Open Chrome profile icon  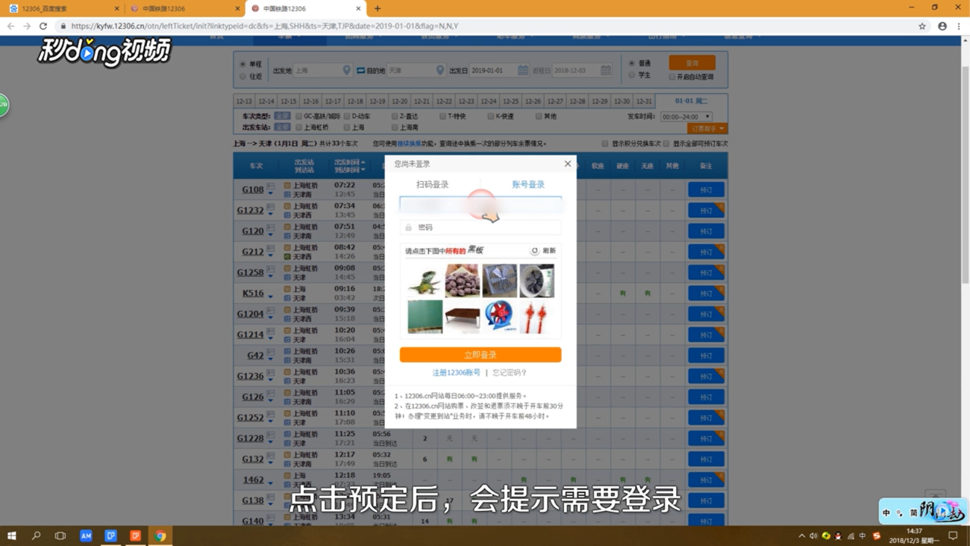pos(942,26)
